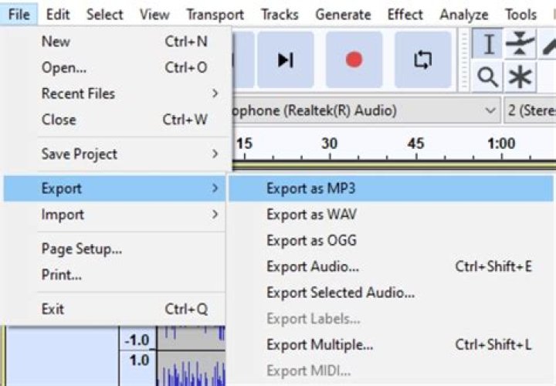
Task: Select Export as WAV
Action: tap(391, 215)
